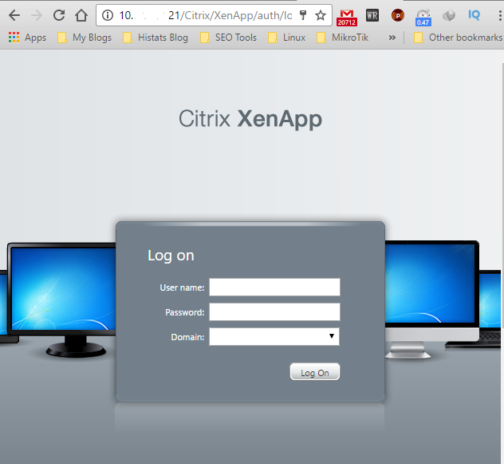Open the Chrome three-dot menu
The width and height of the screenshot is (504, 464).
(500, 15)
